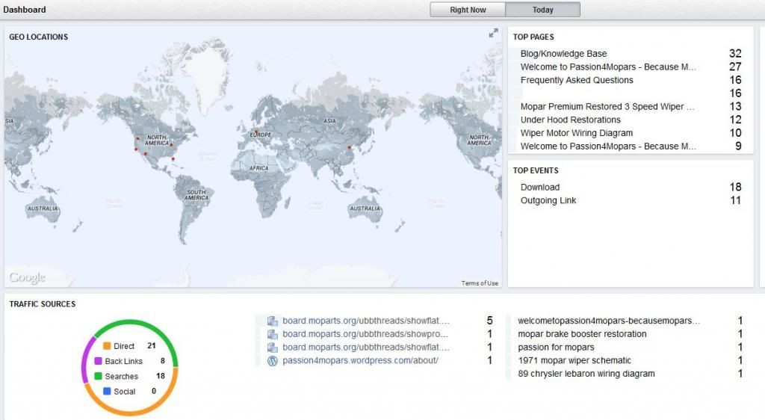Click the blue Social legend swatch
765x420 pixels.
click(107, 391)
